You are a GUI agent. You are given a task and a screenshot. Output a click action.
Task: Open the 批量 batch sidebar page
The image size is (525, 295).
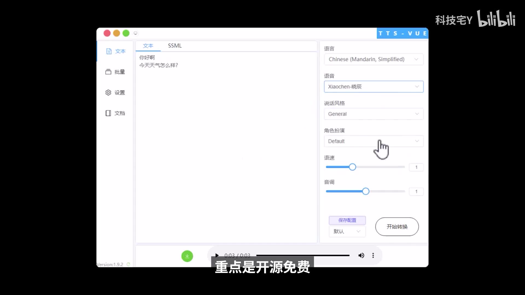click(115, 72)
